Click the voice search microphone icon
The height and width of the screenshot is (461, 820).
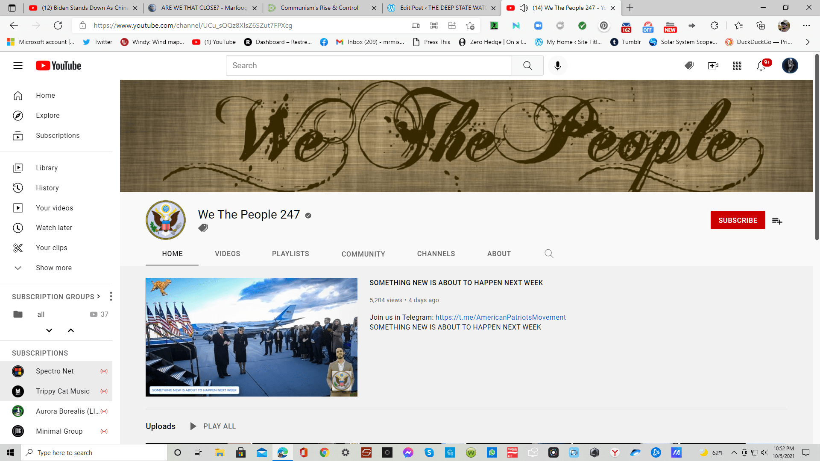(557, 66)
